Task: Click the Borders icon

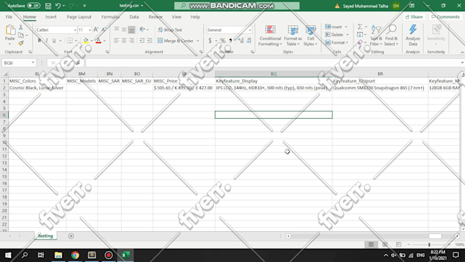Action: coord(70,40)
